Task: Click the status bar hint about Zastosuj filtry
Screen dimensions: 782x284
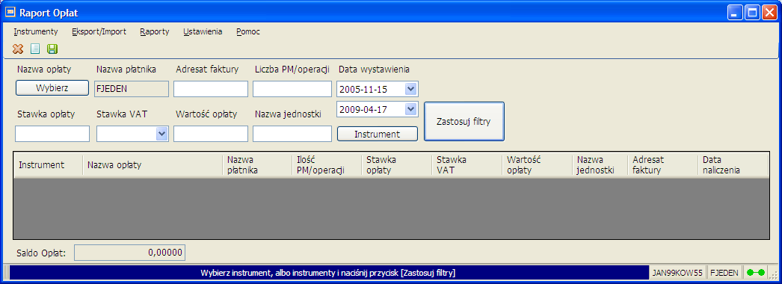Action: (327, 273)
